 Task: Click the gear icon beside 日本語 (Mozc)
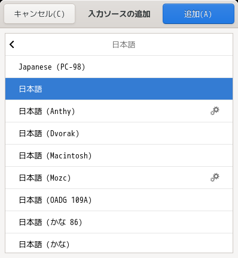[x=215, y=178]
